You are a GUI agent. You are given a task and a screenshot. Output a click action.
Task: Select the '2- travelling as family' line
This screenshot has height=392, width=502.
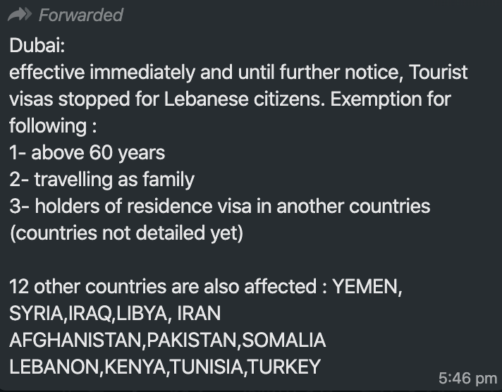pyautogui.click(x=102, y=180)
